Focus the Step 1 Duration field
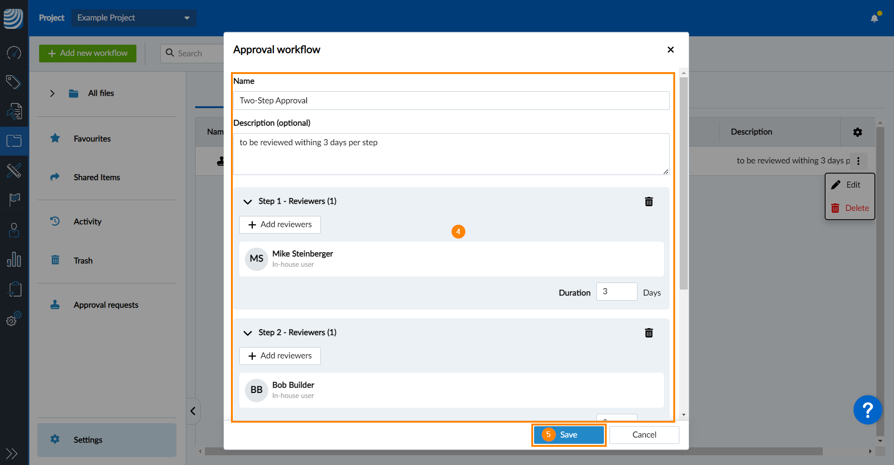 616,291
